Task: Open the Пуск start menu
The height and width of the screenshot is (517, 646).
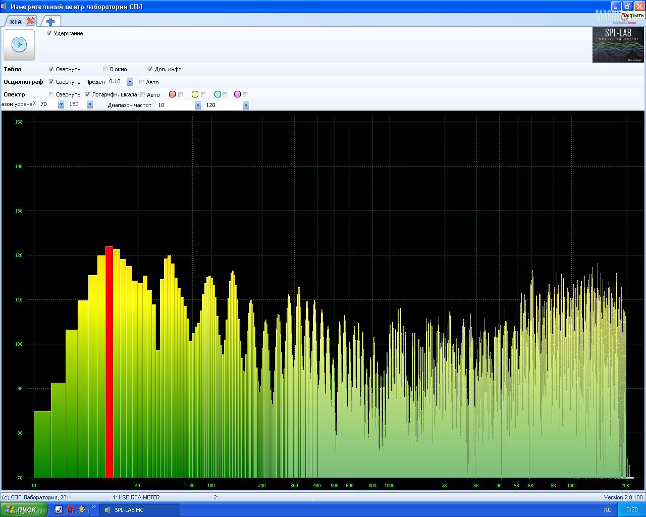Action: point(24,510)
